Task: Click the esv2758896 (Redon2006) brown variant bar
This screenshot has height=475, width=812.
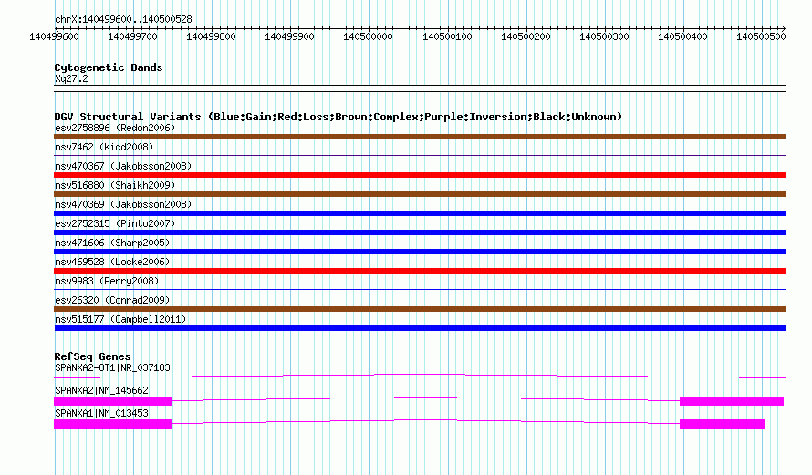Action: tap(420, 137)
